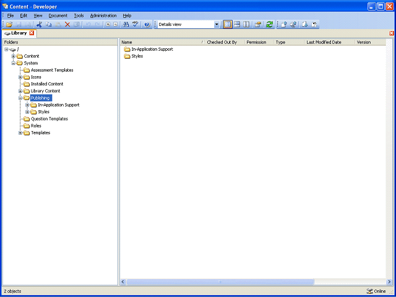Select the Publishing folder label

41,98
